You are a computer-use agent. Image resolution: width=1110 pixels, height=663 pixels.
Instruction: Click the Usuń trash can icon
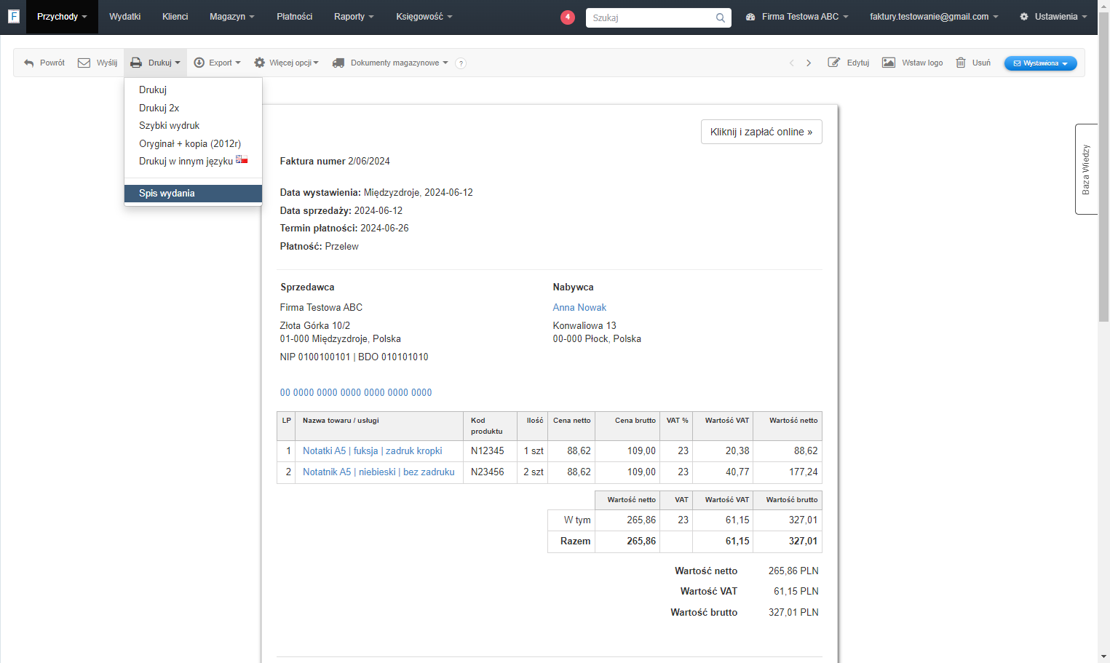pos(961,63)
